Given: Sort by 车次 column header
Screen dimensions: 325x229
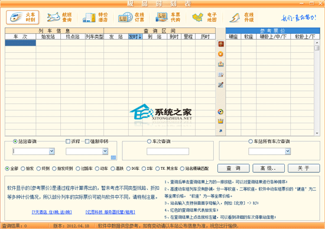Looking at the screenshot, I should 21,37.
